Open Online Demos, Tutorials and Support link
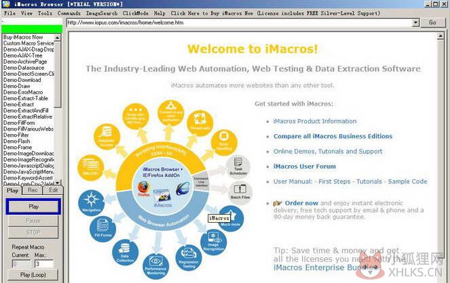This screenshot has width=450, height=283. pyautogui.click(x=328, y=152)
